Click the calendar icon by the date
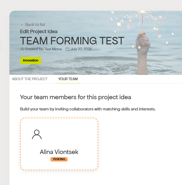 click(x=67, y=49)
